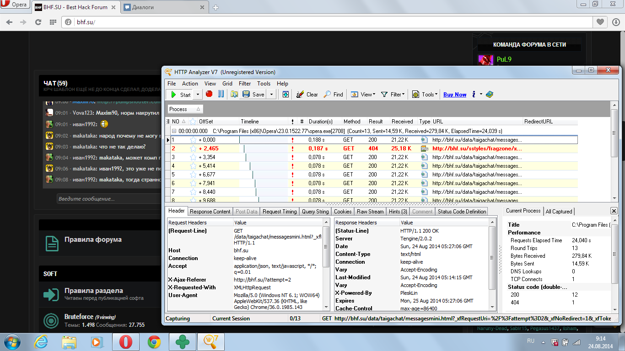Click the grid column chooser icon before NO
The height and width of the screenshot is (351, 625).
(x=168, y=122)
